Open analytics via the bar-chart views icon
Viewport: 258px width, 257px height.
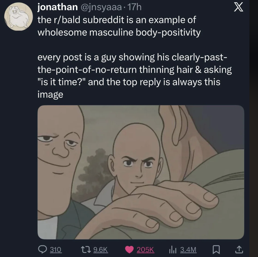pos(172,250)
